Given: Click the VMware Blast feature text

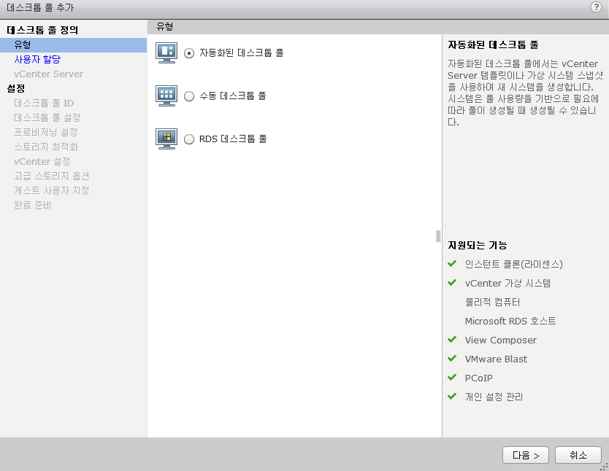Looking at the screenshot, I should click(496, 359).
